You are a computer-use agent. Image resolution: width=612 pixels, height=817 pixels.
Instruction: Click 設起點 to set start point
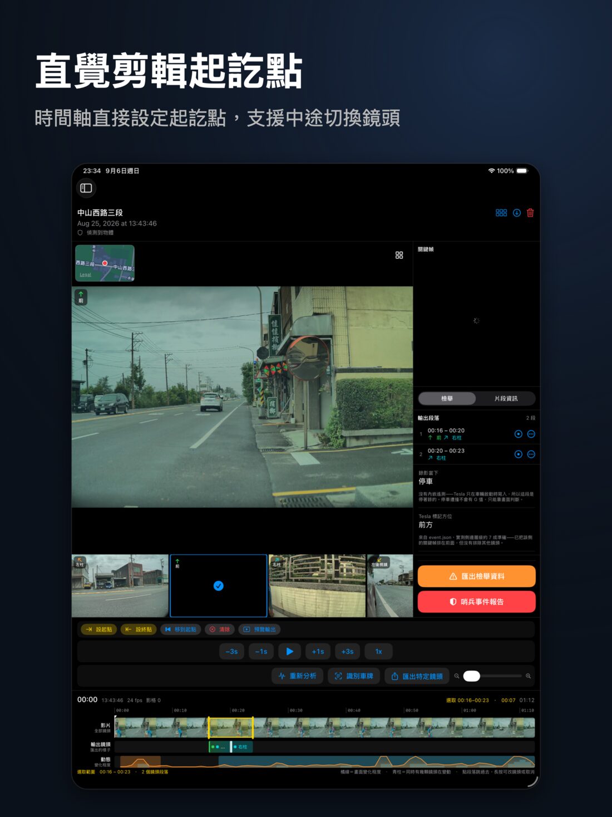(99, 629)
